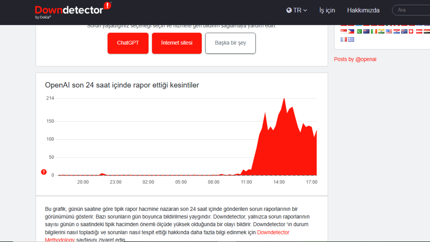Click the globe icon beside TR

coord(289,10)
